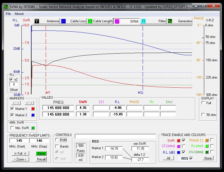Screen dimensions: 224x172
Task: Click the Antenna mode icon
Action: click(x=37, y=21)
